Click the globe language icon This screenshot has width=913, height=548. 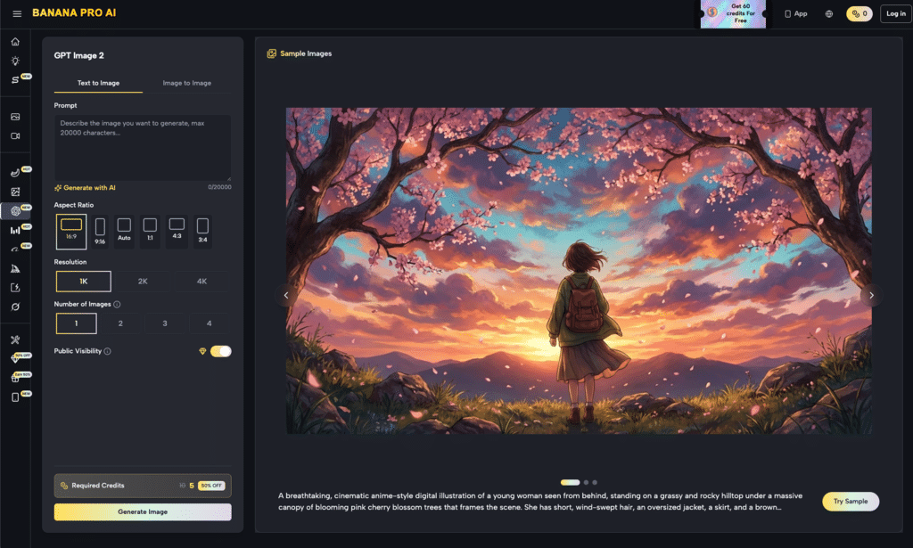pos(829,13)
